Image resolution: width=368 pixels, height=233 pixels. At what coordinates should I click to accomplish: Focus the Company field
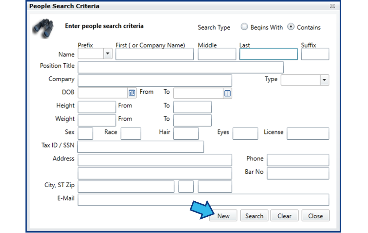click(x=155, y=81)
